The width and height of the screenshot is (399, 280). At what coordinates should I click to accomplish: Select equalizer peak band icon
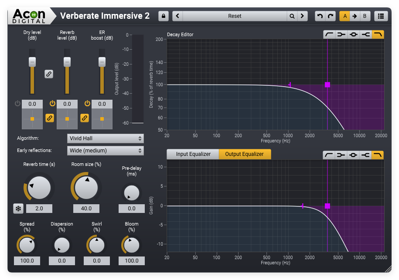point(354,155)
